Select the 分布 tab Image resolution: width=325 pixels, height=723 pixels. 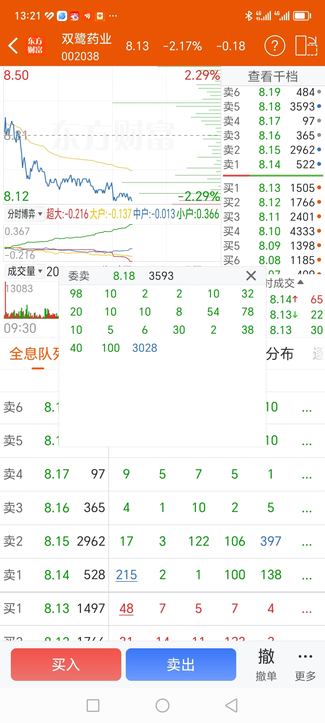(x=280, y=354)
